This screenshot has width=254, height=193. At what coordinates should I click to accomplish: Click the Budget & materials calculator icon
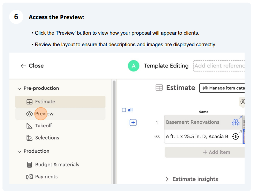point(29,165)
